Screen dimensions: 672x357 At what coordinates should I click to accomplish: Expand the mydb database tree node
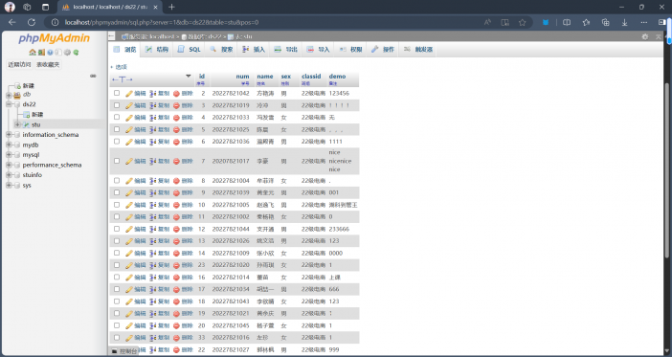[x=9, y=145]
